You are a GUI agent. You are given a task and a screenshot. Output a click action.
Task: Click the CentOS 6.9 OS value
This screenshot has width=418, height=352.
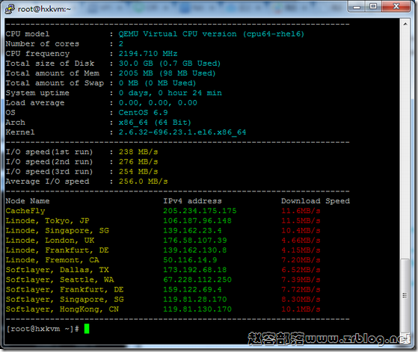pos(143,112)
